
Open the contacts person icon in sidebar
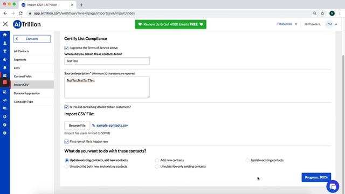[5, 43]
